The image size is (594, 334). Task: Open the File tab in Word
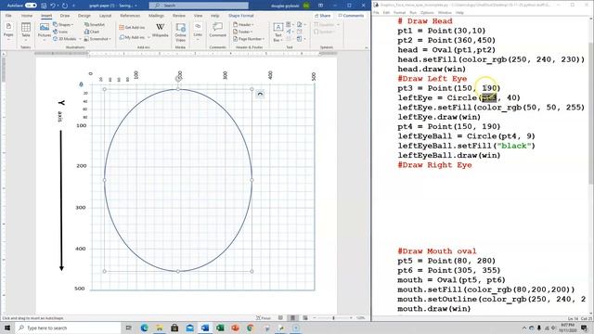click(x=8, y=16)
